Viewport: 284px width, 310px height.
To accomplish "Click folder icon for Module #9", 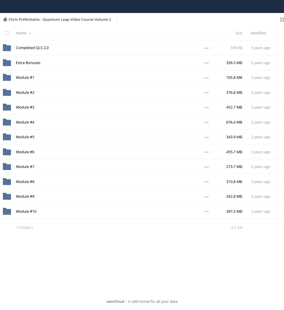I will (7, 196).
